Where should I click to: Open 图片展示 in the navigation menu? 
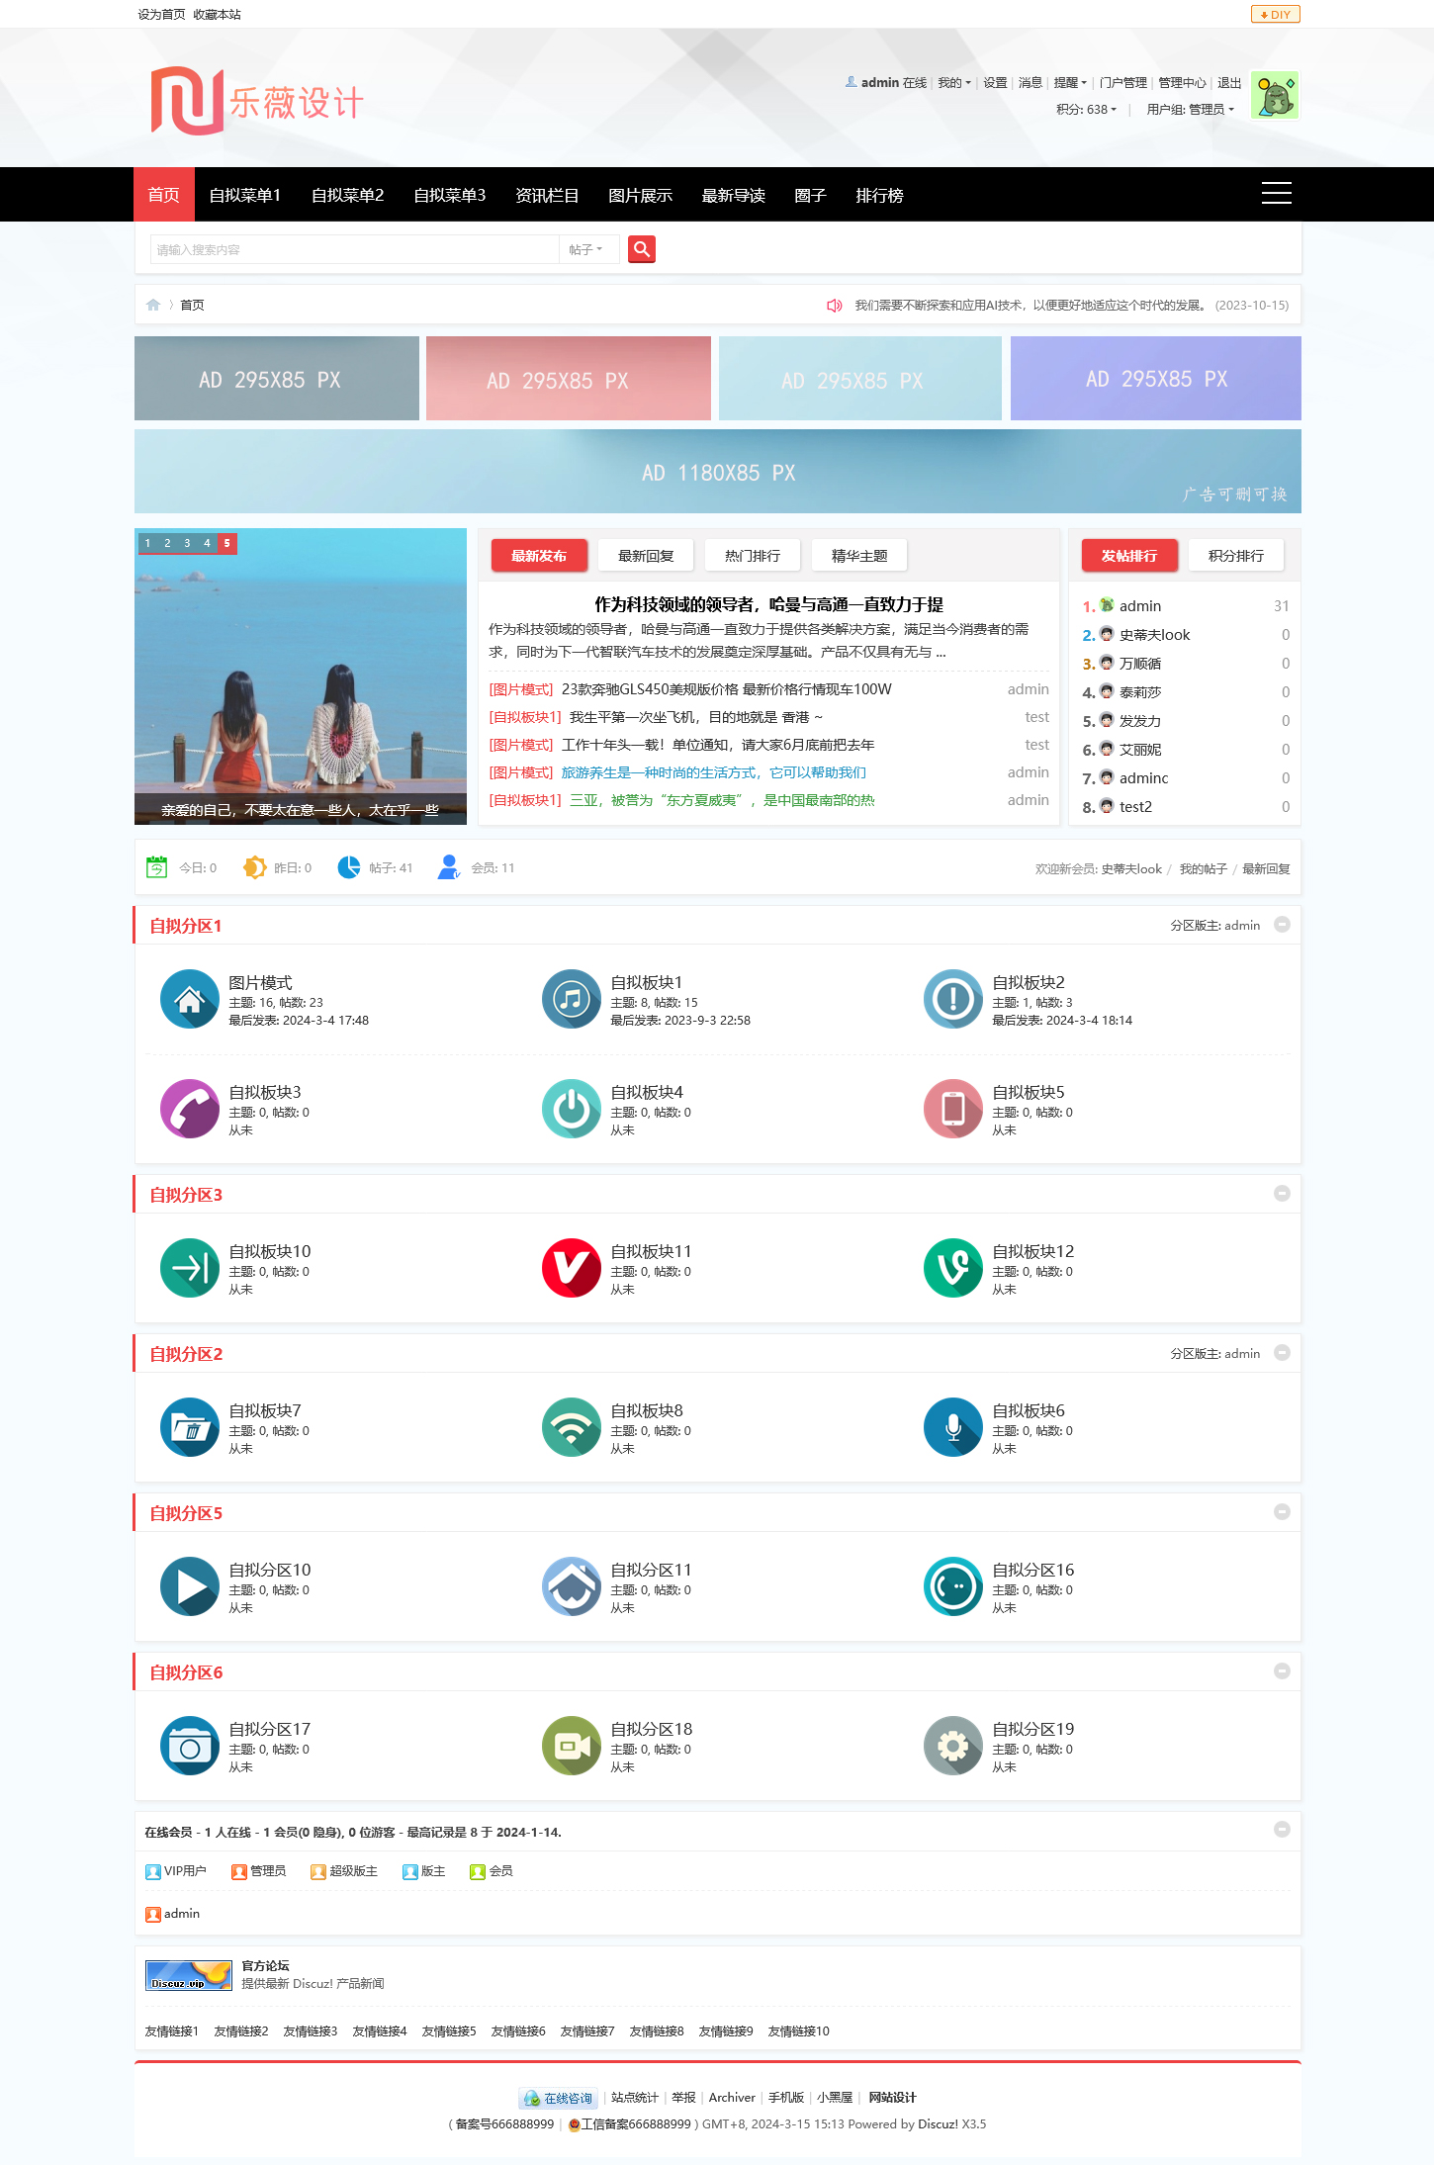point(640,196)
